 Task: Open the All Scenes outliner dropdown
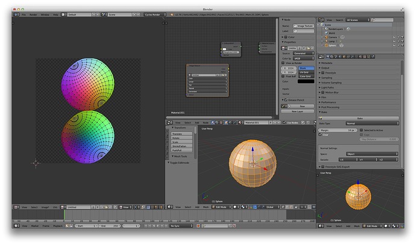pos(358,20)
